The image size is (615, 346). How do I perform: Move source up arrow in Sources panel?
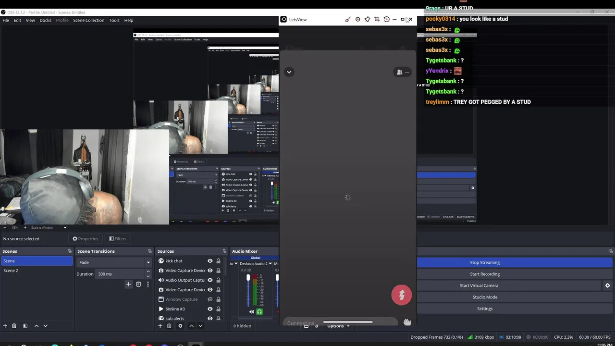coord(191,326)
